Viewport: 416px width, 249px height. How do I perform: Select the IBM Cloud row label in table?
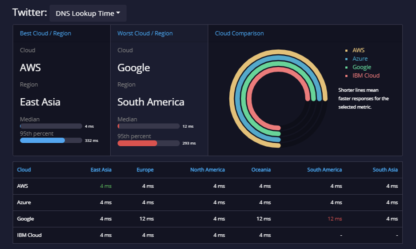pos(29,235)
